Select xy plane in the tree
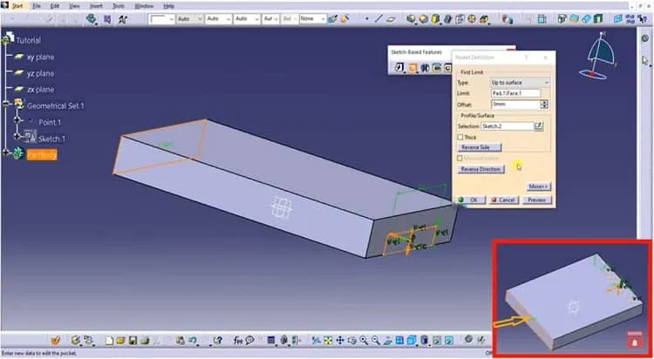The height and width of the screenshot is (359, 654). click(40, 58)
